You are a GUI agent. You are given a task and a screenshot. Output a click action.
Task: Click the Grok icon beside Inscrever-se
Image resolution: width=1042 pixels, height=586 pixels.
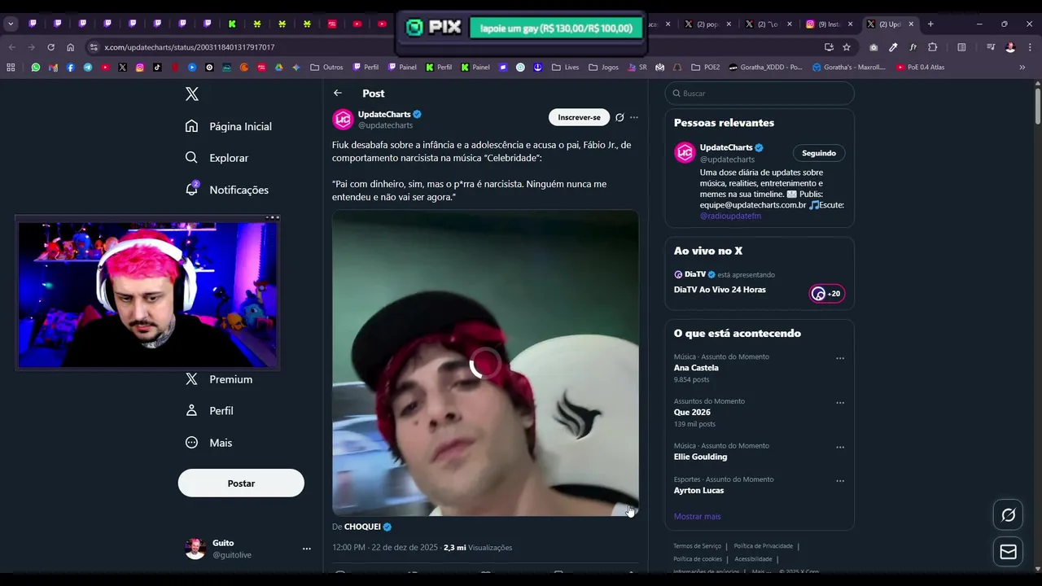[620, 117]
